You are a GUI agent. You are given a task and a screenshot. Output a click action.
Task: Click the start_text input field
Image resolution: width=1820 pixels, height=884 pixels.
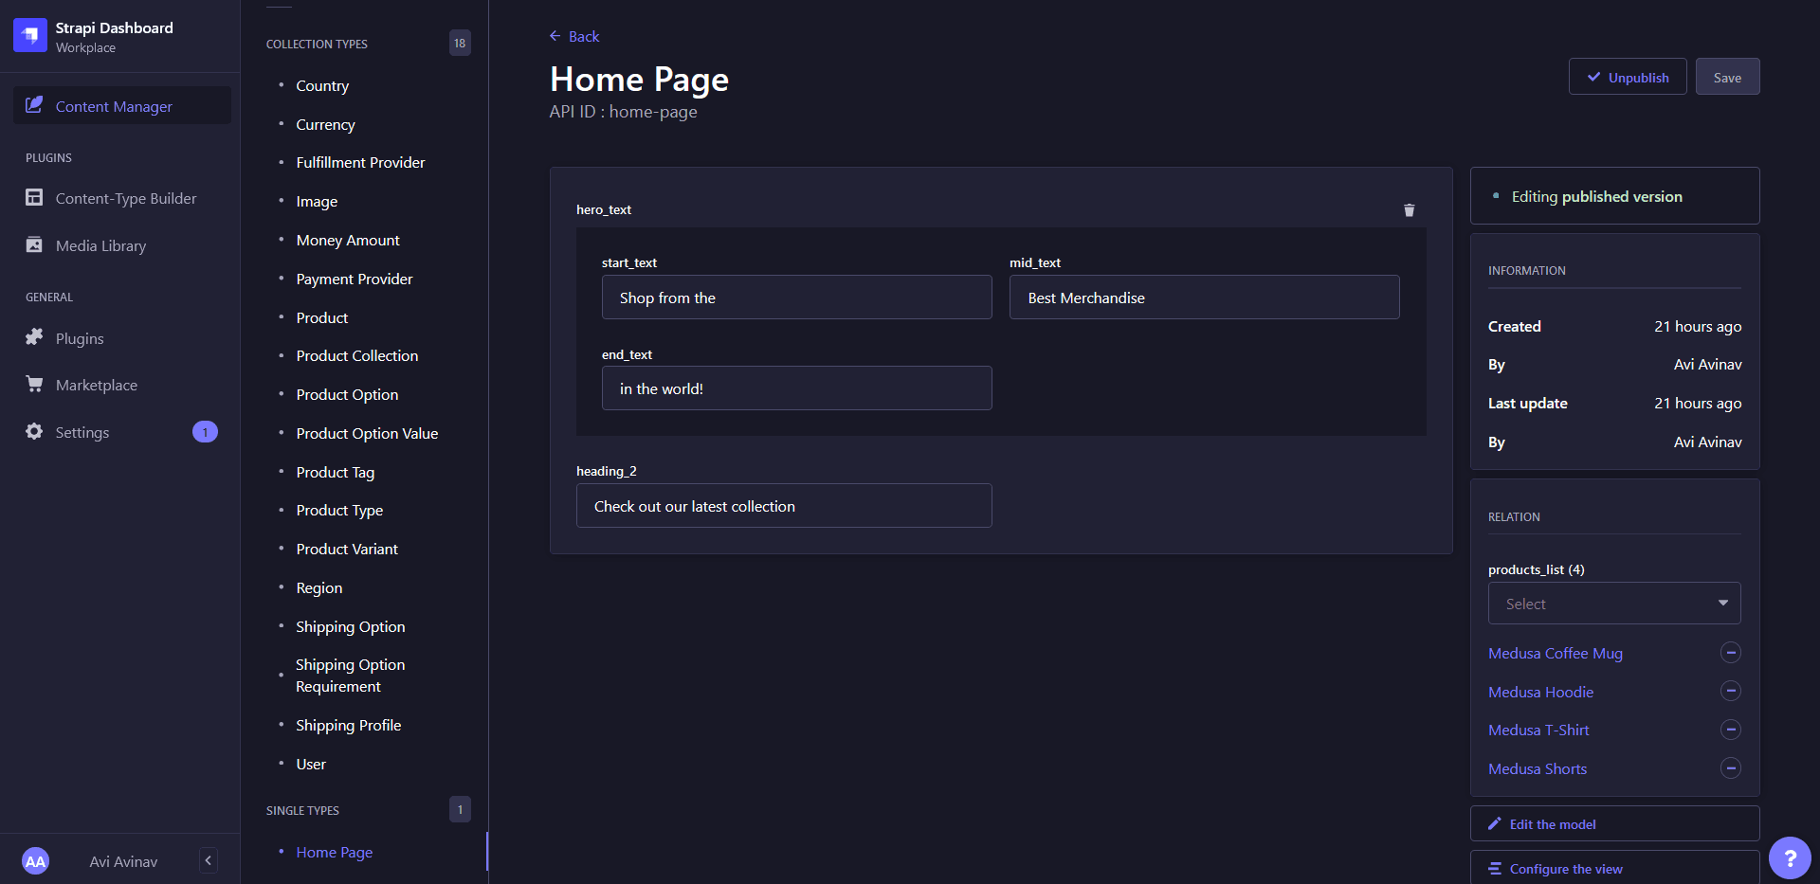[x=796, y=297]
